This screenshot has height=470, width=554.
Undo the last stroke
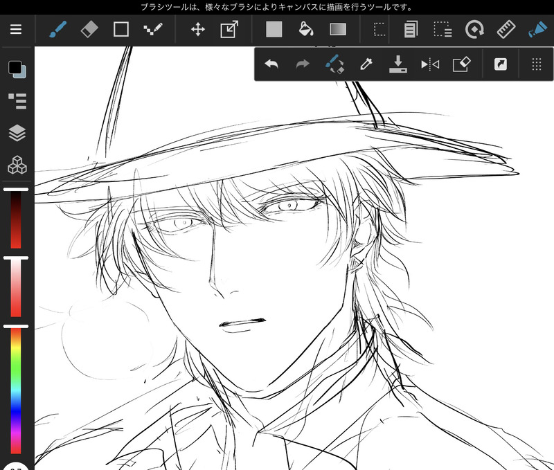(x=271, y=64)
